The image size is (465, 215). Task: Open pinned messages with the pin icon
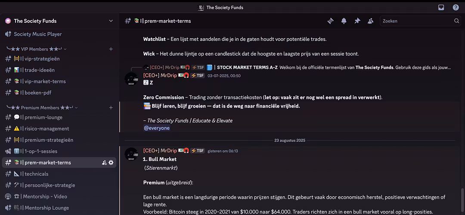pos(357,21)
